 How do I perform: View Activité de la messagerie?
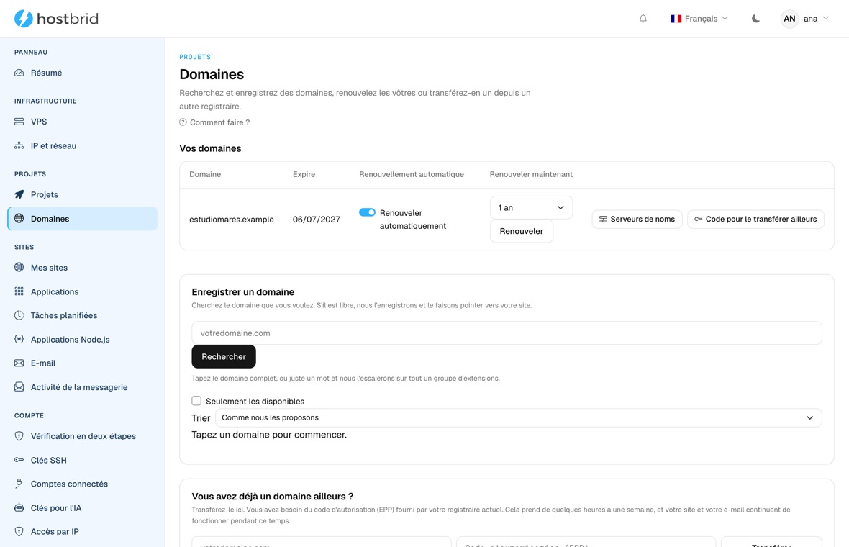[x=82, y=386]
